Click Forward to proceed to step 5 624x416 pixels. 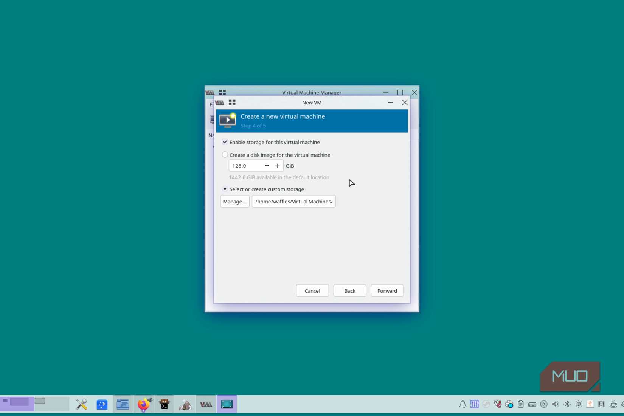(387, 291)
